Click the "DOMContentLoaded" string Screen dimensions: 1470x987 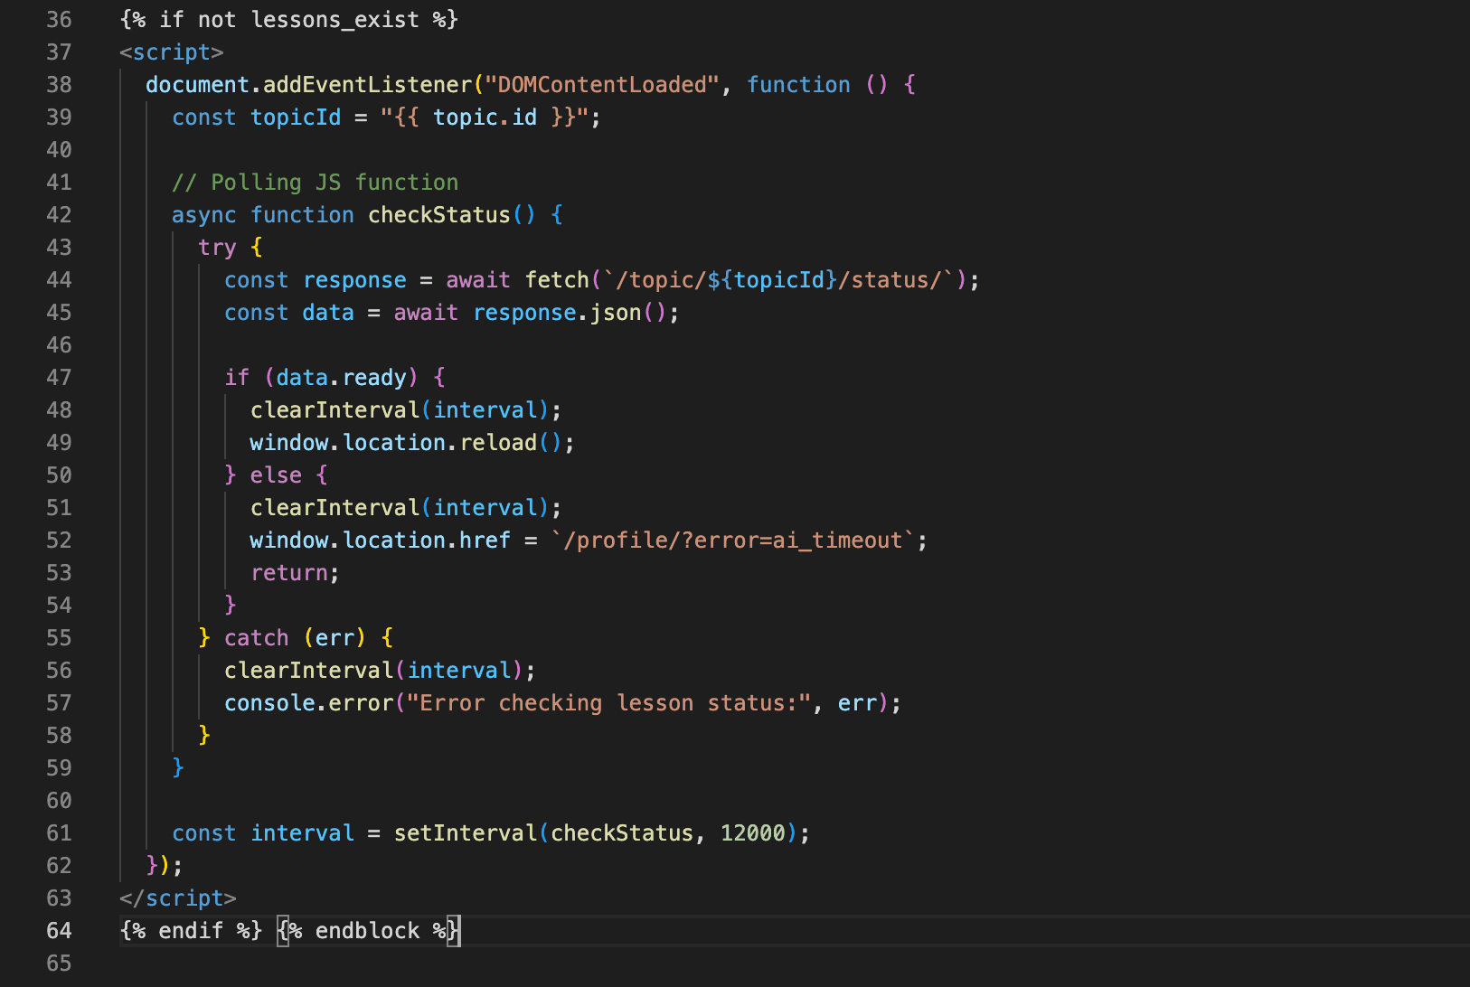click(601, 85)
